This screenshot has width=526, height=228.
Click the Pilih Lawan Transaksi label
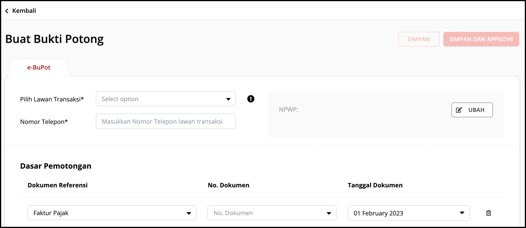pos(52,99)
